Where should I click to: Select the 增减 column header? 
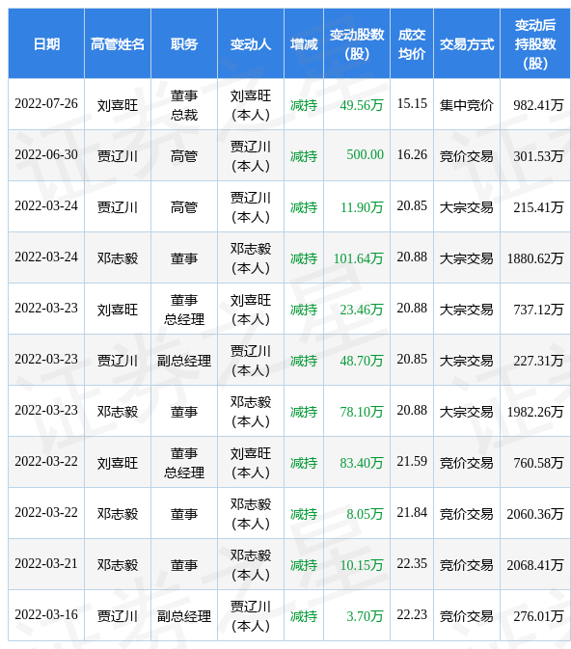[x=304, y=43]
